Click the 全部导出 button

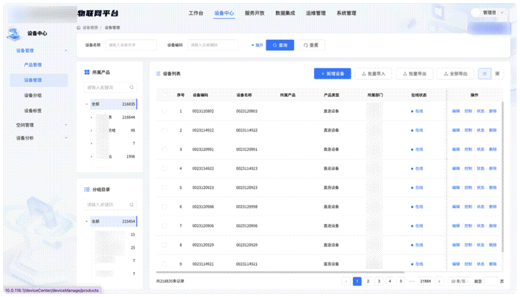point(456,74)
